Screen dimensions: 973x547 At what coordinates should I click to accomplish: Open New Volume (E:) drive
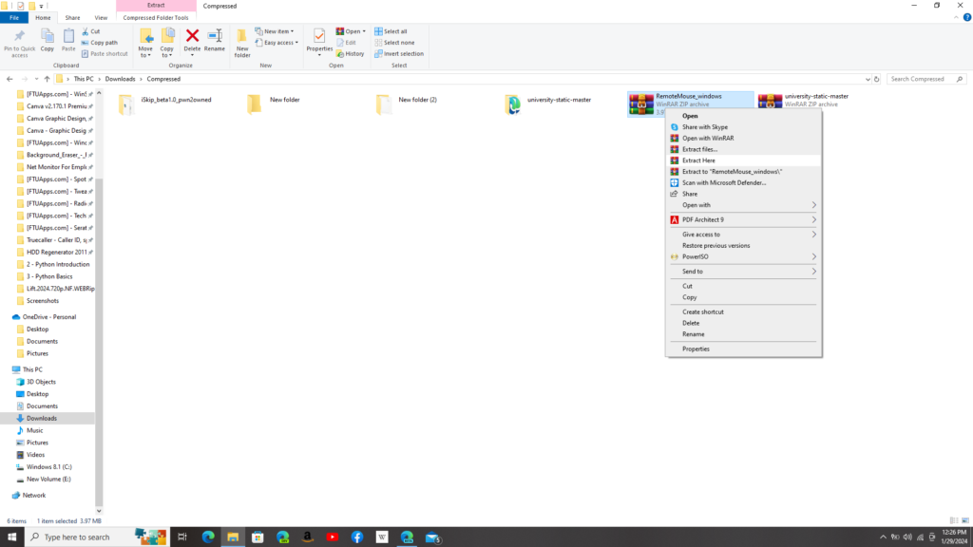pos(48,480)
